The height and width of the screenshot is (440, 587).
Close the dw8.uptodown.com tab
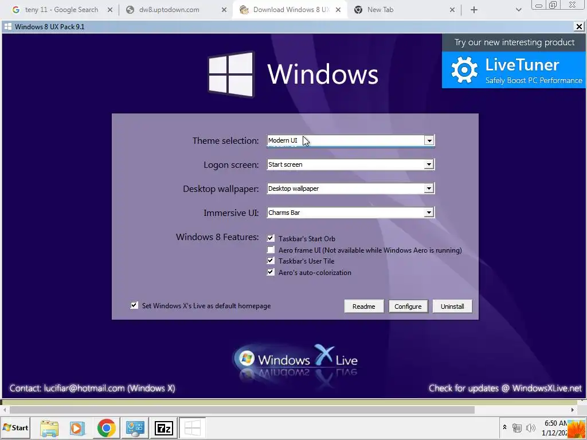click(x=224, y=10)
